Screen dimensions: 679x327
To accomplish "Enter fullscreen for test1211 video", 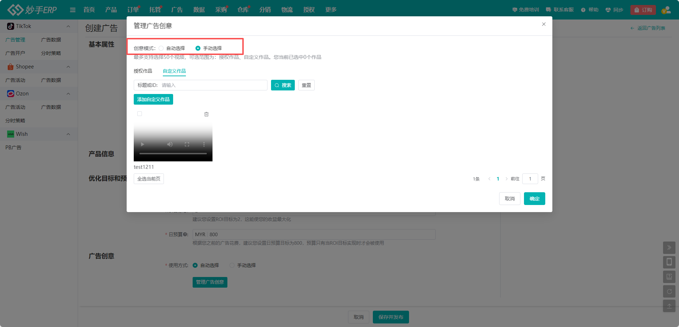I will pos(187,144).
